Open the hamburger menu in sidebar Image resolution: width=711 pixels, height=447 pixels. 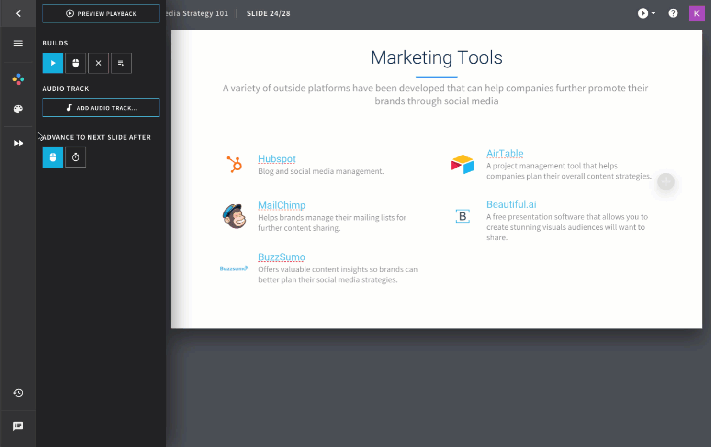tap(18, 44)
